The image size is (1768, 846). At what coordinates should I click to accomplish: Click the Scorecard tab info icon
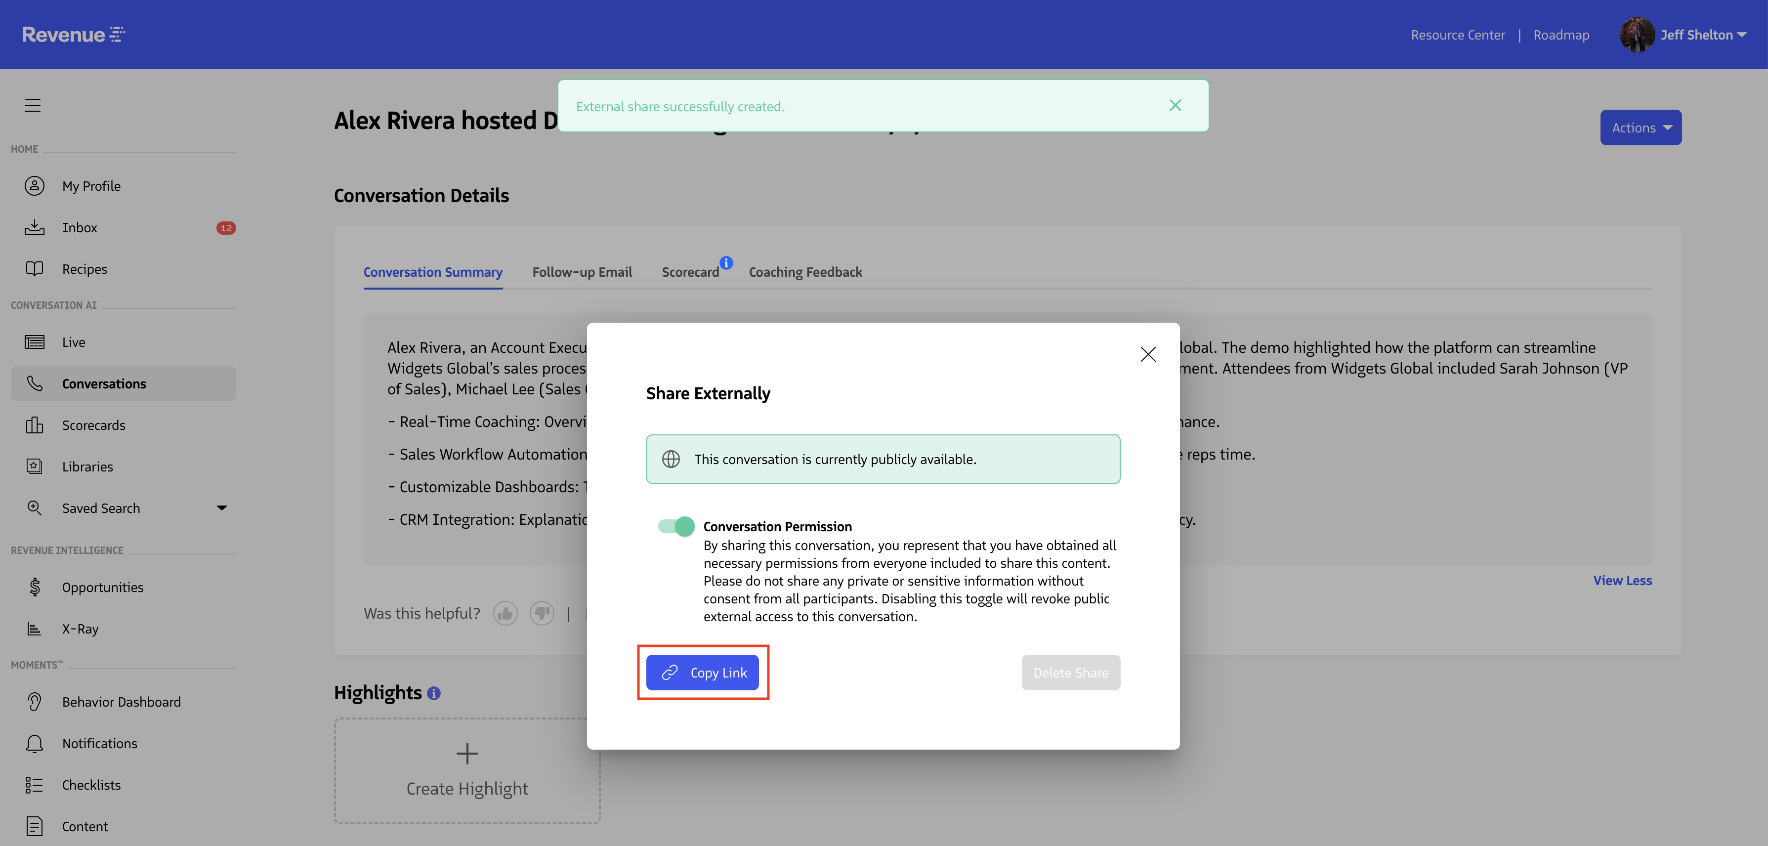726,263
